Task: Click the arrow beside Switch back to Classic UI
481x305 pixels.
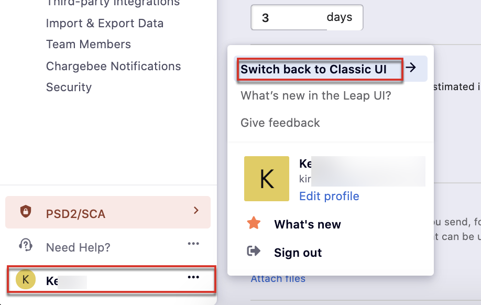Action: coord(412,68)
